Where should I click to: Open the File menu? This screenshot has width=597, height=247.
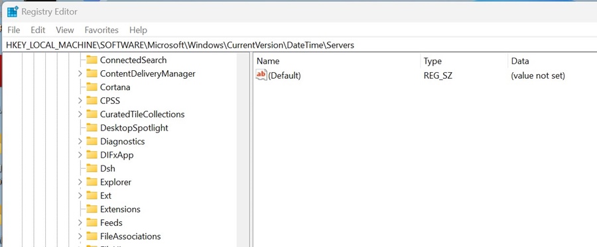[x=14, y=30]
